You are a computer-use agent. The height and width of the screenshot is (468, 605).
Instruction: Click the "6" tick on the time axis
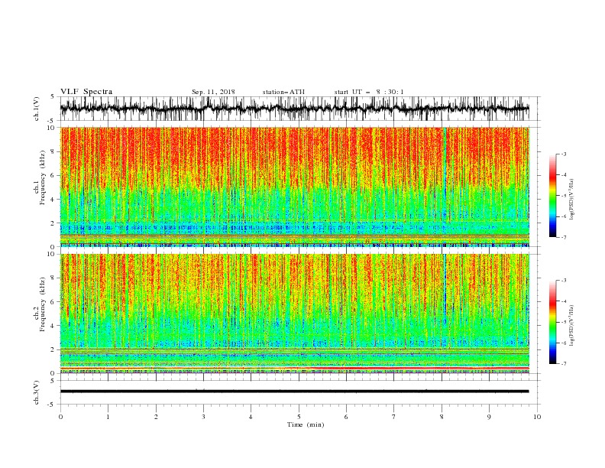pyautogui.click(x=346, y=417)
